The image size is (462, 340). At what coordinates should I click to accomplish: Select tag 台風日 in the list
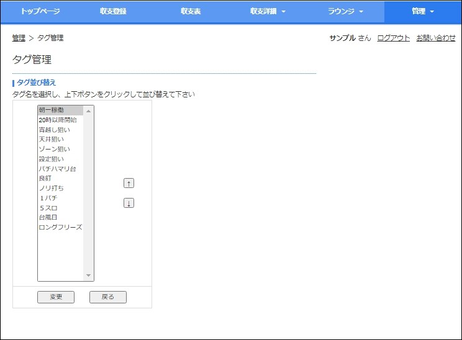[60, 218]
